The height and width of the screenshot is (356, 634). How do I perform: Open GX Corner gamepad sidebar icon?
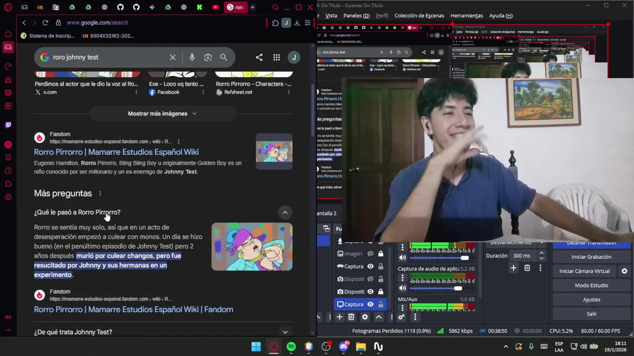click(8, 47)
